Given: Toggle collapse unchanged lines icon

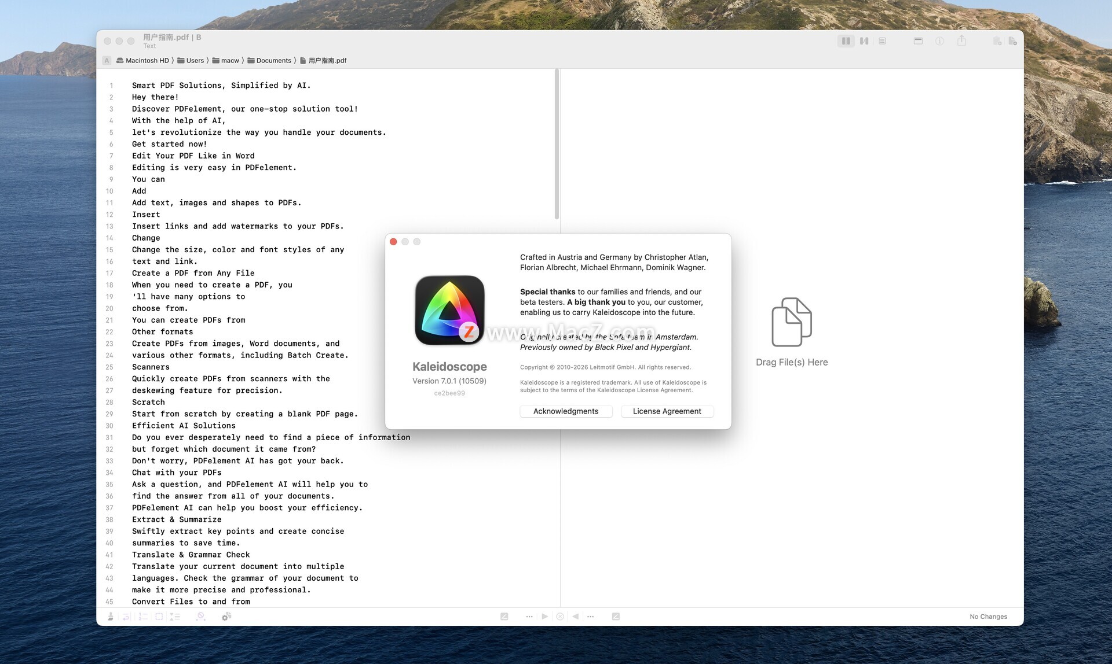Looking at the screenshot, I should pyautogui.click(x=175, y=617).
